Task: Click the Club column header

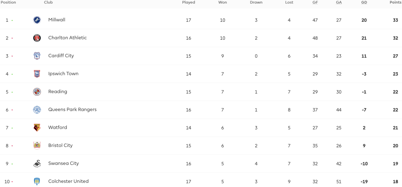Action: click(x=48, y=2)
